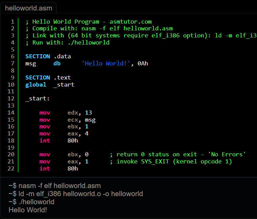Click the ld -m elf_i386 terminal command line
This screenshot has width=257, height=219.
[x=76, y=194]
